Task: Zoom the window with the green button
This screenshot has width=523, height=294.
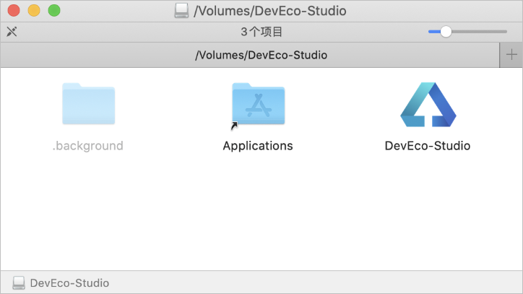Action: (x=54, y=11)
